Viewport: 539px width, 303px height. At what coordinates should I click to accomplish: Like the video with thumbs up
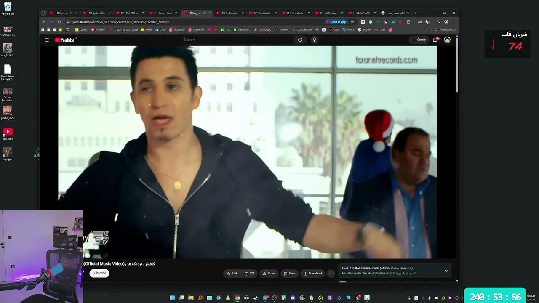(232, 274)
